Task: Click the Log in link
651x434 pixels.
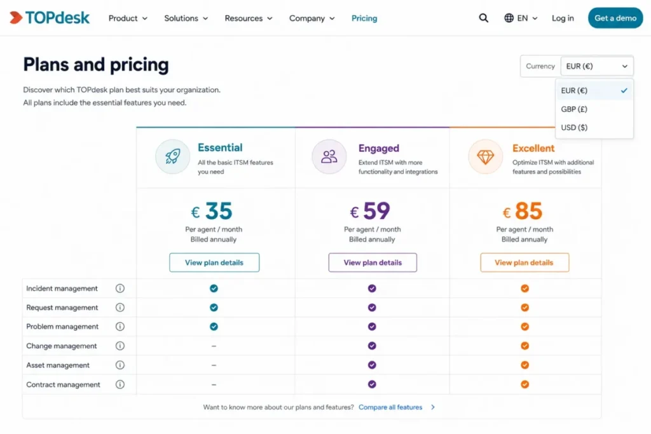Action: pyautogui.click(x=563, y=18)
